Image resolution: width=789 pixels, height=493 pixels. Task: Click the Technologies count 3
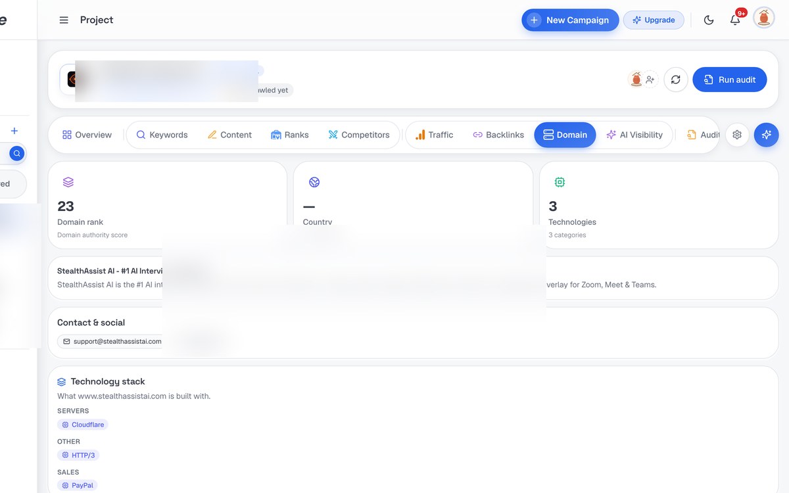[553, 206]
